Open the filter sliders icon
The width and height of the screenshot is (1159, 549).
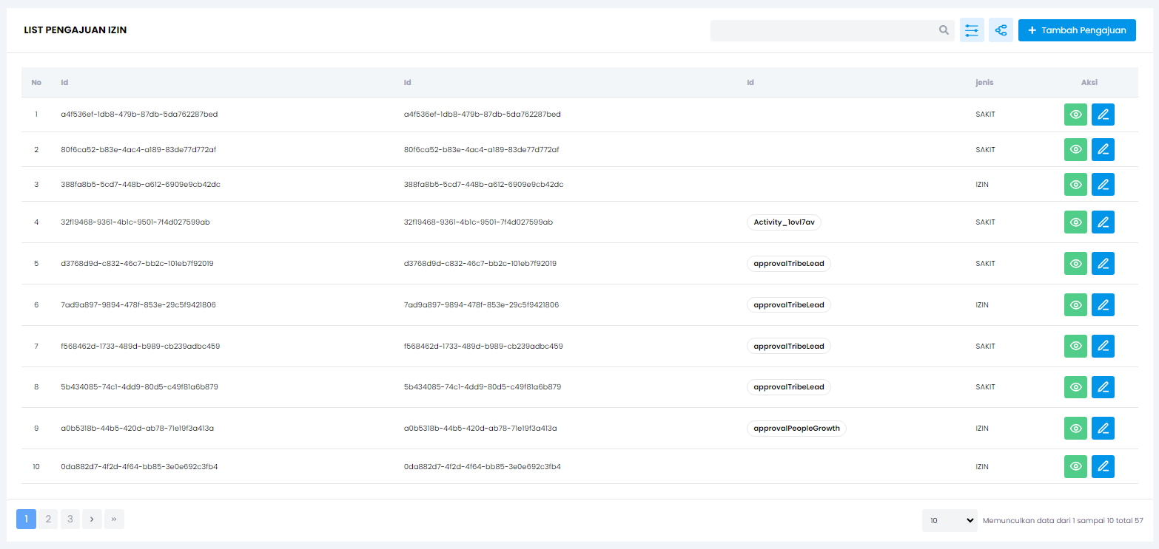tap(972, 30)
